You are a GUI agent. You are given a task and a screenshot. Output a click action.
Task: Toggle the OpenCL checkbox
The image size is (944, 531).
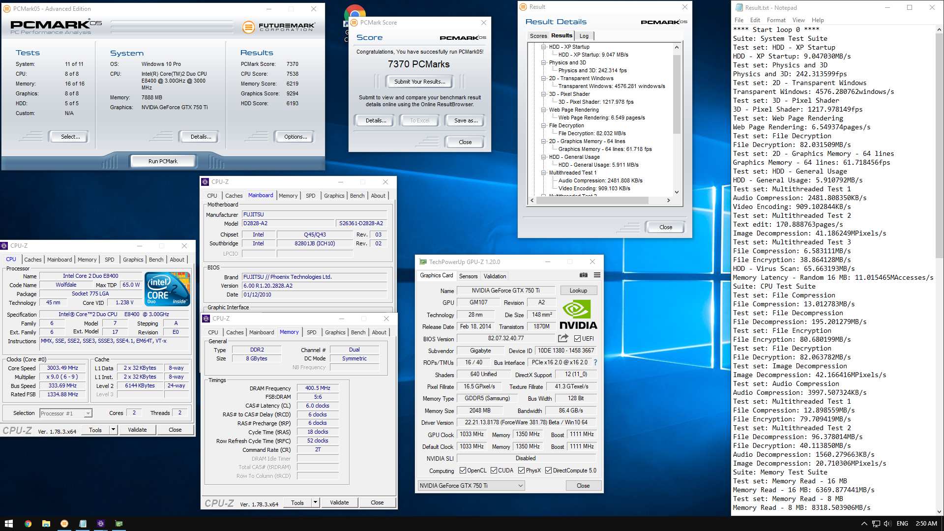pyautogui.click(x=463, y=471)
